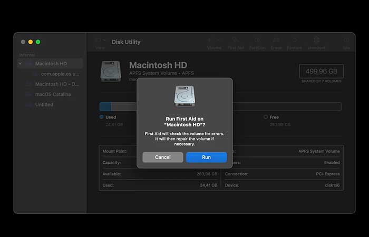
Task: Click the large Macintosh HD drive icon
Action: point(111,71)
